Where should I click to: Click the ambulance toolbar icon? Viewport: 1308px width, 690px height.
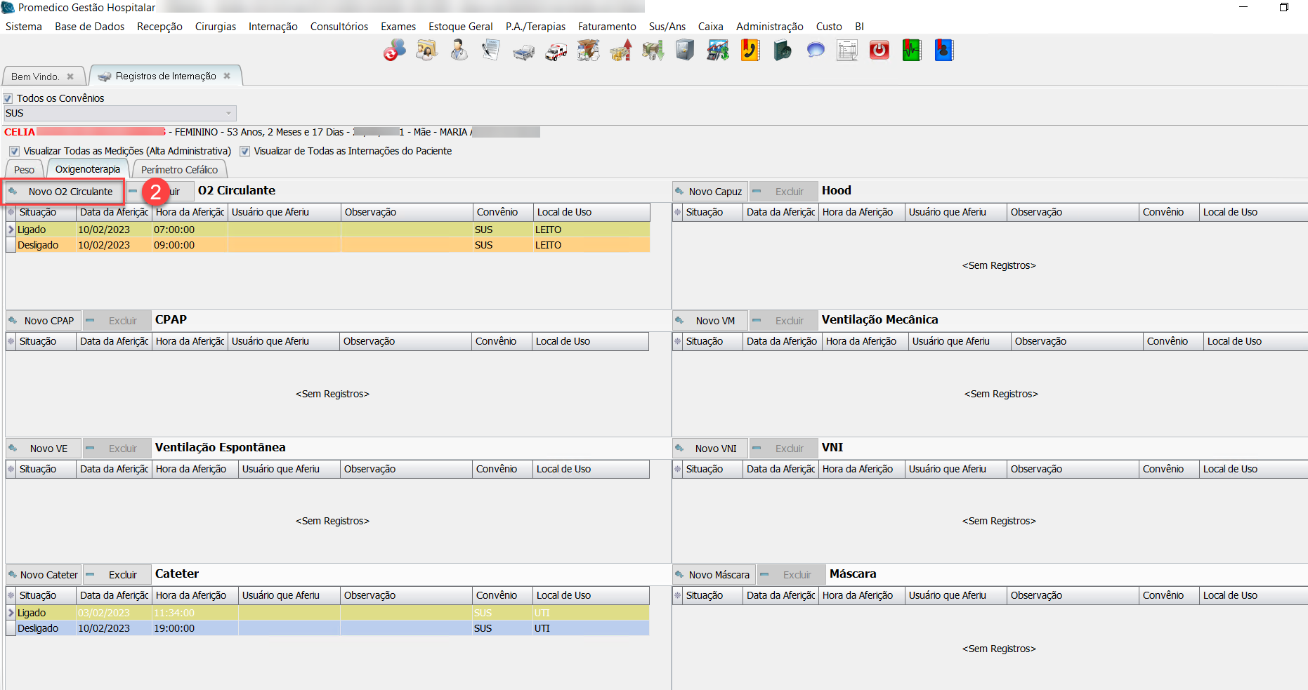point(556,51)
